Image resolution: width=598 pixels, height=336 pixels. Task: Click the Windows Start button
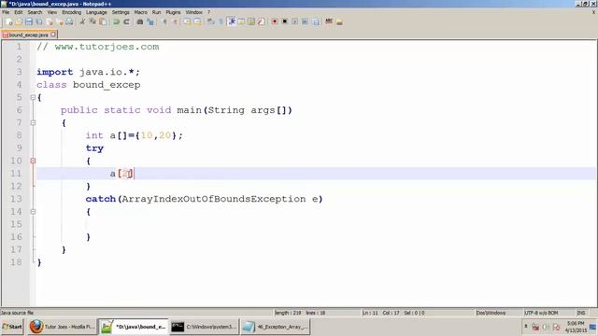tap(12, 327)
